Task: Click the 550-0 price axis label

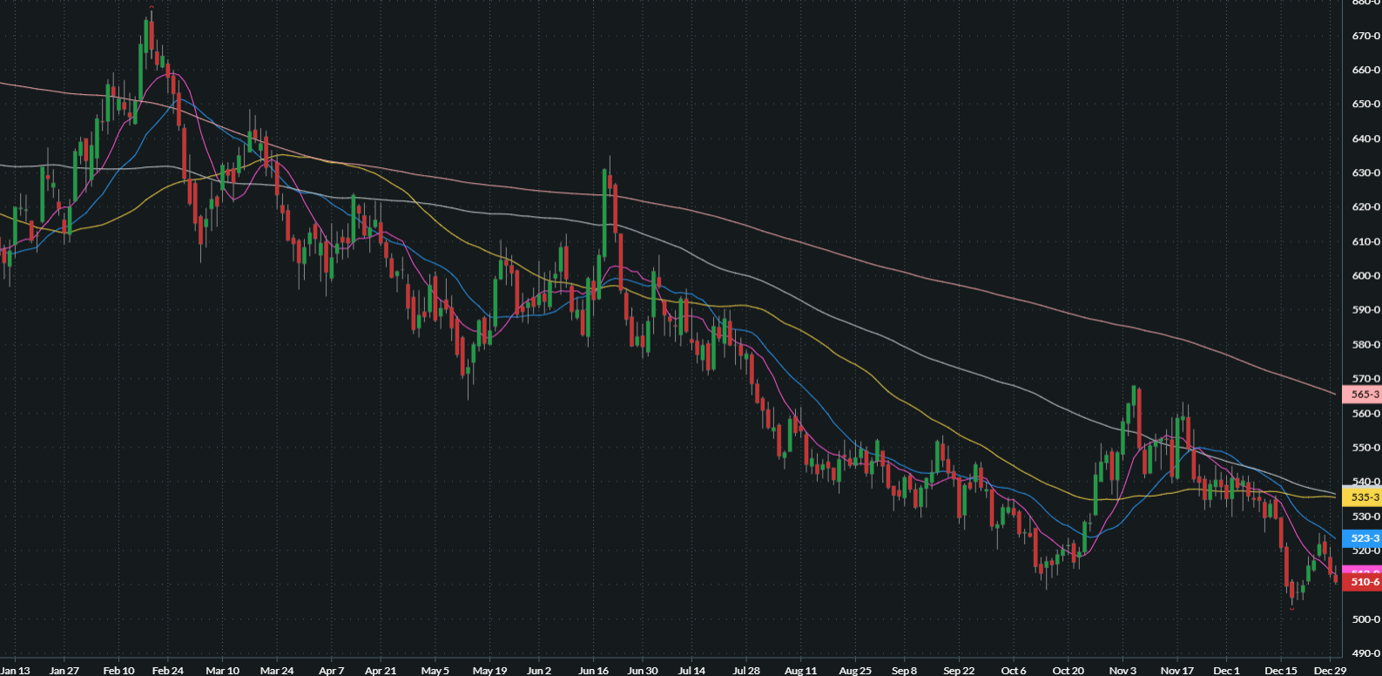Action: click(x=1365, y=448)
